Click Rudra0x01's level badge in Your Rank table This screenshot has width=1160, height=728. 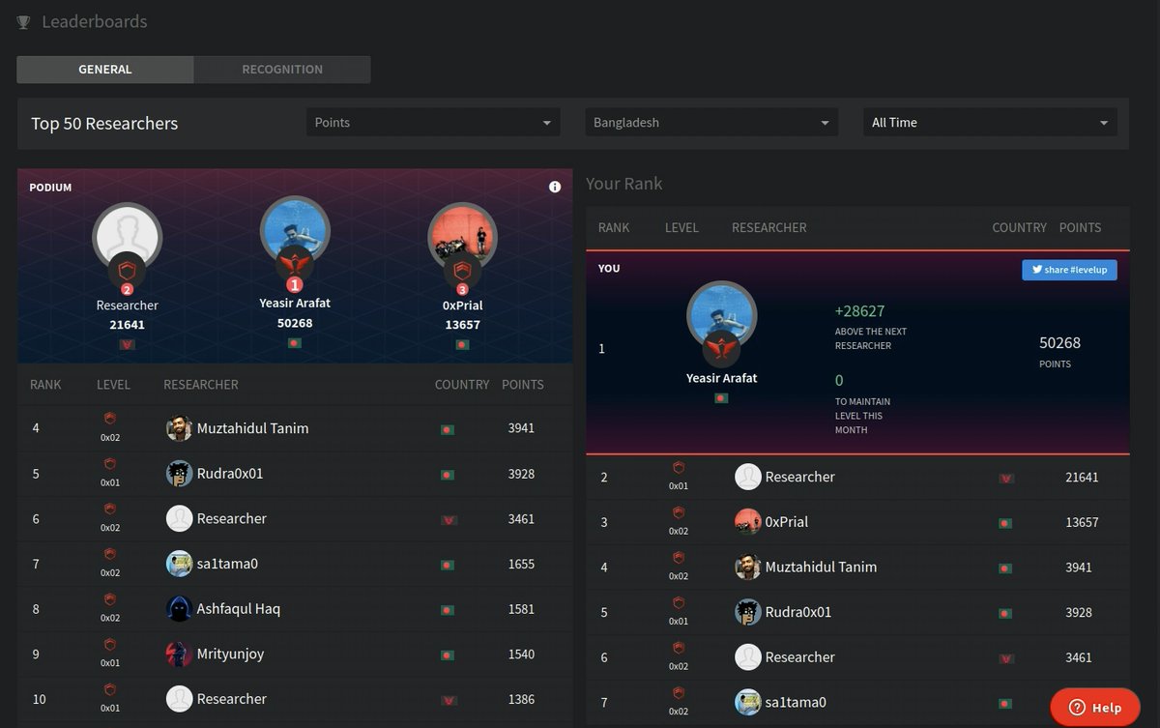point(678,605)
